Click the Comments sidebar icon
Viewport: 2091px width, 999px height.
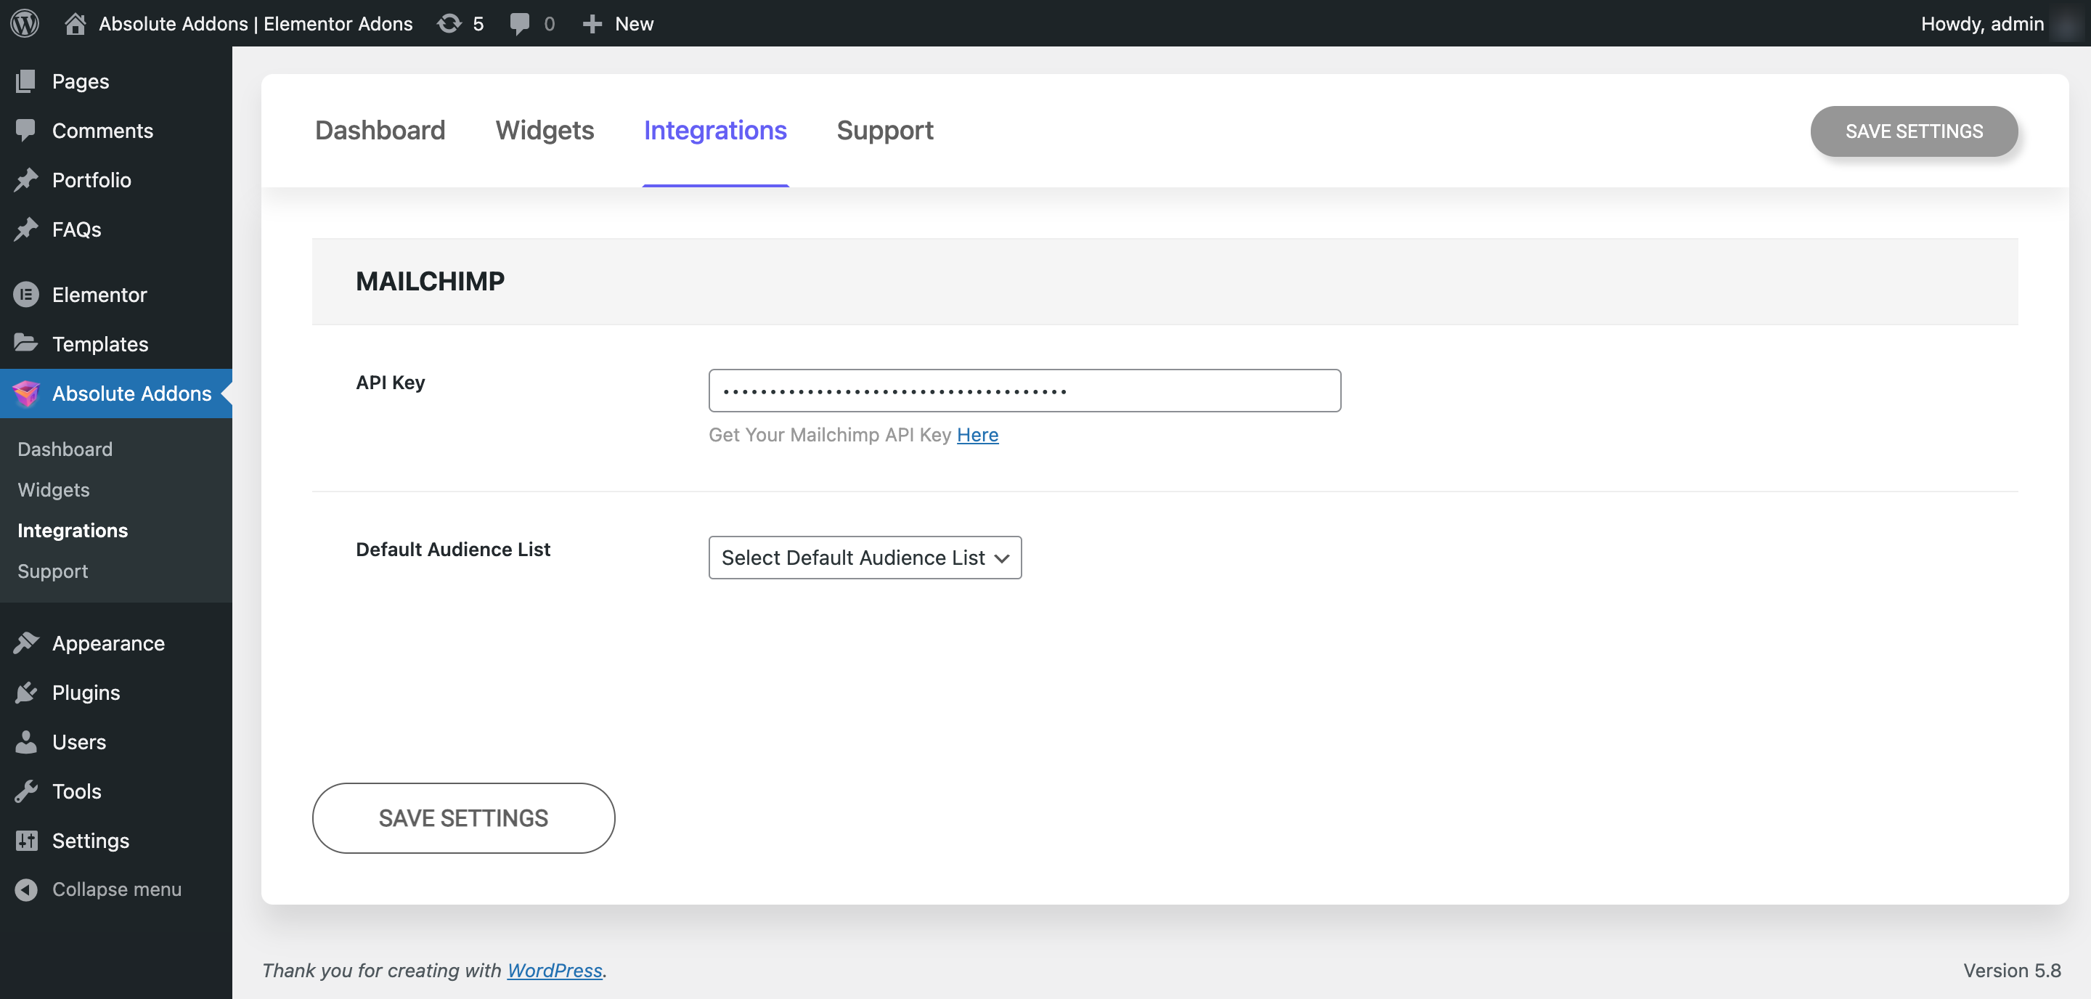tap(26, 130)
